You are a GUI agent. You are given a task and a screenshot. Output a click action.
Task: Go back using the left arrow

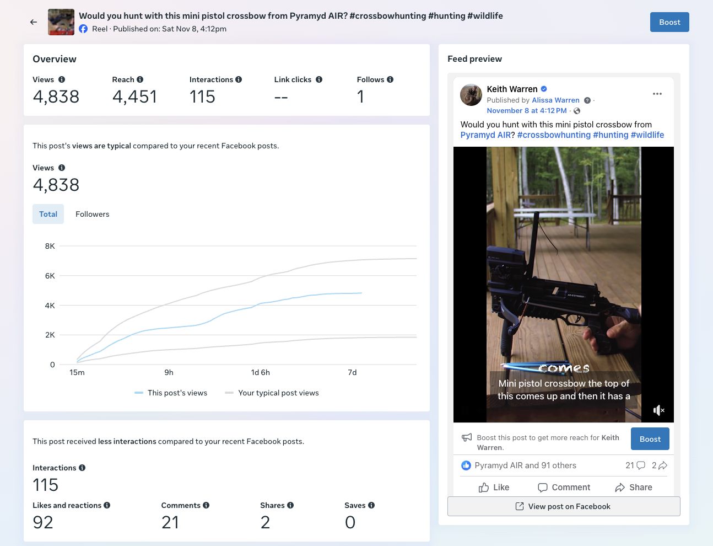(x=34, y=22)
